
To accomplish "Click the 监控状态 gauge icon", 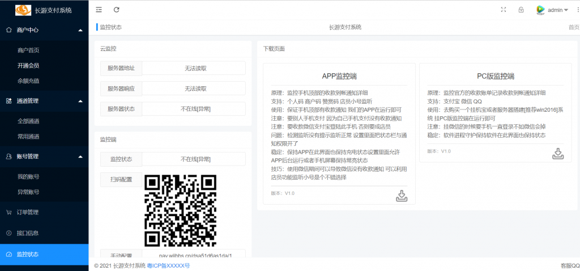I will tap(9, 255).
